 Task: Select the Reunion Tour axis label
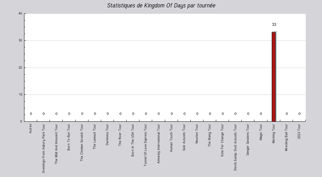pyautogui.click(x=196, y=134)
